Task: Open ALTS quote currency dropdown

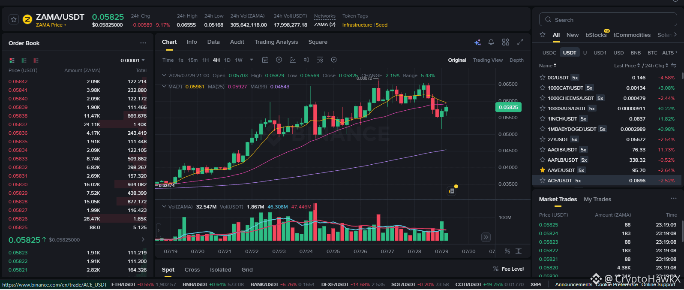Action: 670,53
